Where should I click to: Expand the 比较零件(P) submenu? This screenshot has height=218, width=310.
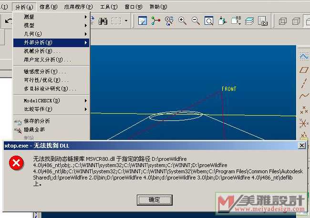pos(52,109)
